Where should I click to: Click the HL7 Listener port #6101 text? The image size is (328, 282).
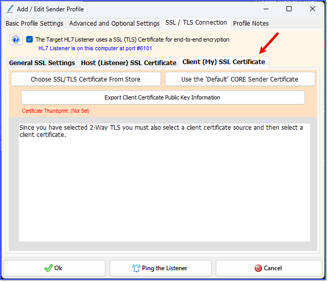point(95,48)
